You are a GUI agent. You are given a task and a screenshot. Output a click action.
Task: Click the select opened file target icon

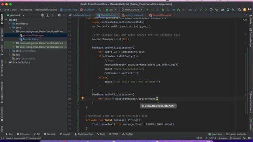(x=42, y=15)
